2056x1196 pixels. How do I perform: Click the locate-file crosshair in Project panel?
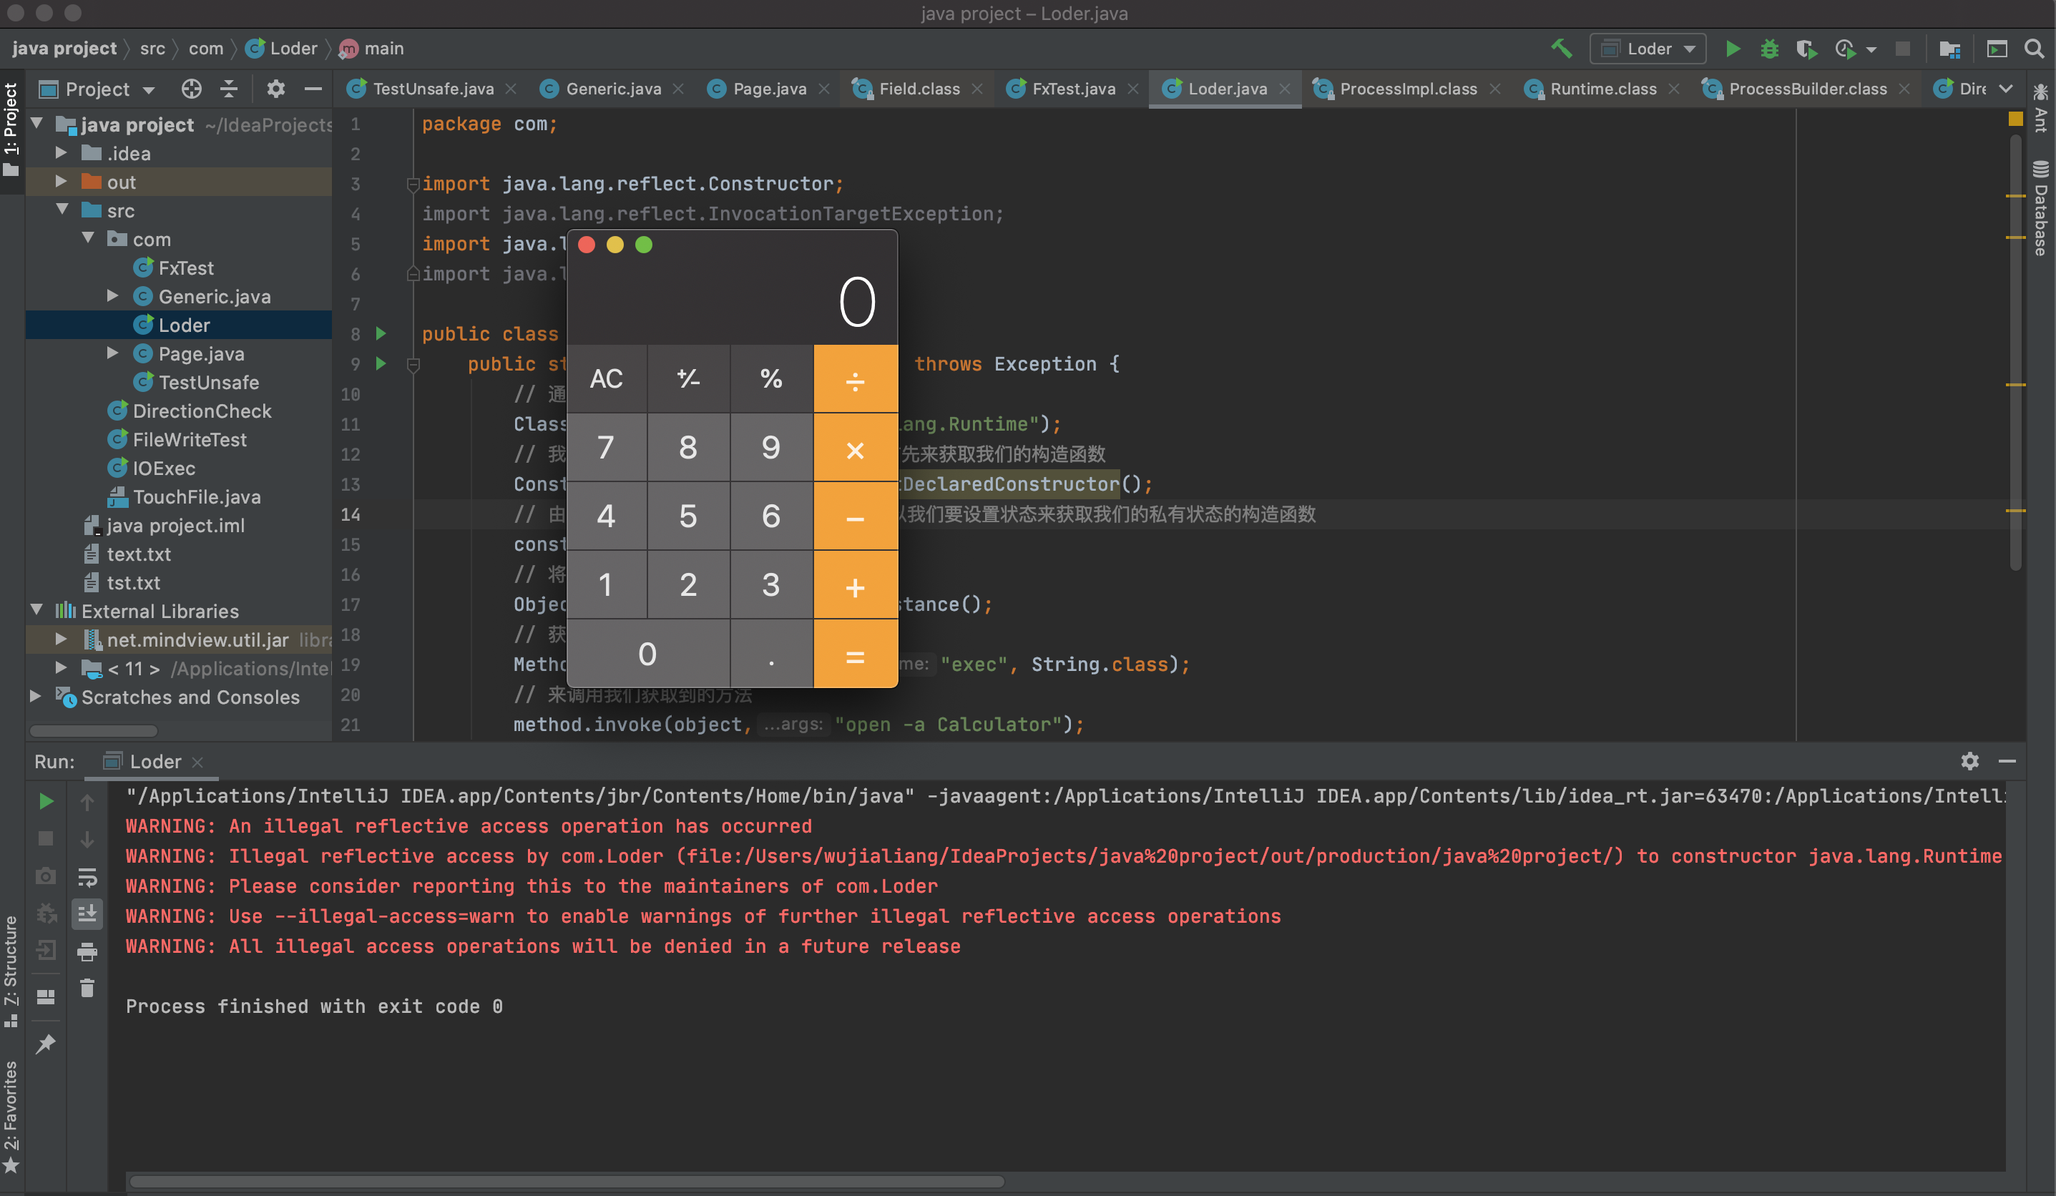pyautogui.click(x=191, y=89)
